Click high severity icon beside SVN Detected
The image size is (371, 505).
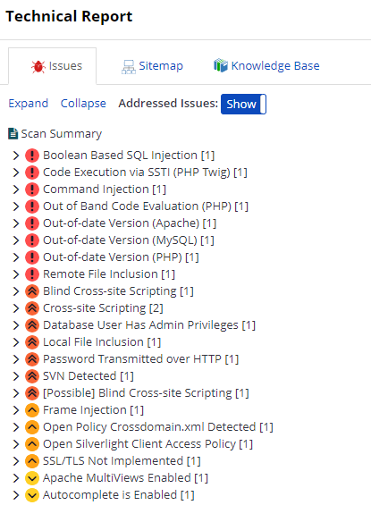(32, 376)
